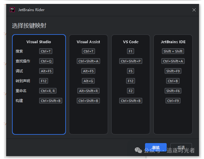Image resolution: width=204 pixels, height=159 pixels.
Task: Click the Ctrl+Shift+P shortcut key
Action: (x=131, y=61)
